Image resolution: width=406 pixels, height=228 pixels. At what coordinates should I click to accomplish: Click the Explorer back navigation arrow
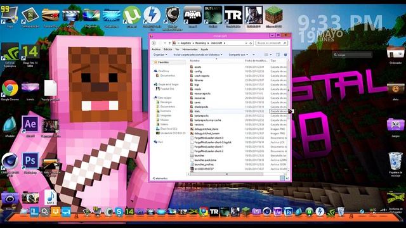click(x=154, y=43)
